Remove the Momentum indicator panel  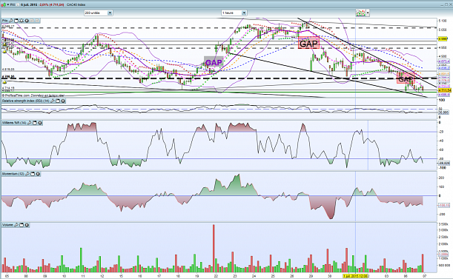[x=38, y=174]
